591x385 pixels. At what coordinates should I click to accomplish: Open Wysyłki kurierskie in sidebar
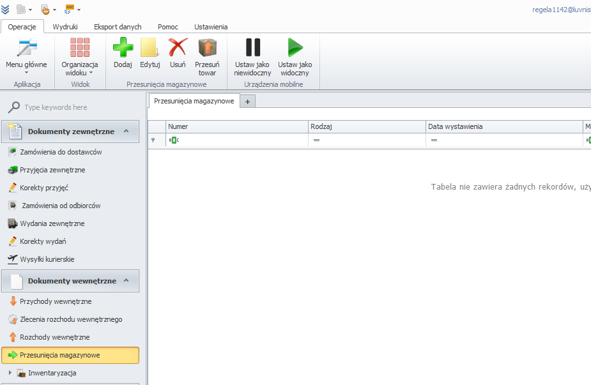[x=47, y=259]
